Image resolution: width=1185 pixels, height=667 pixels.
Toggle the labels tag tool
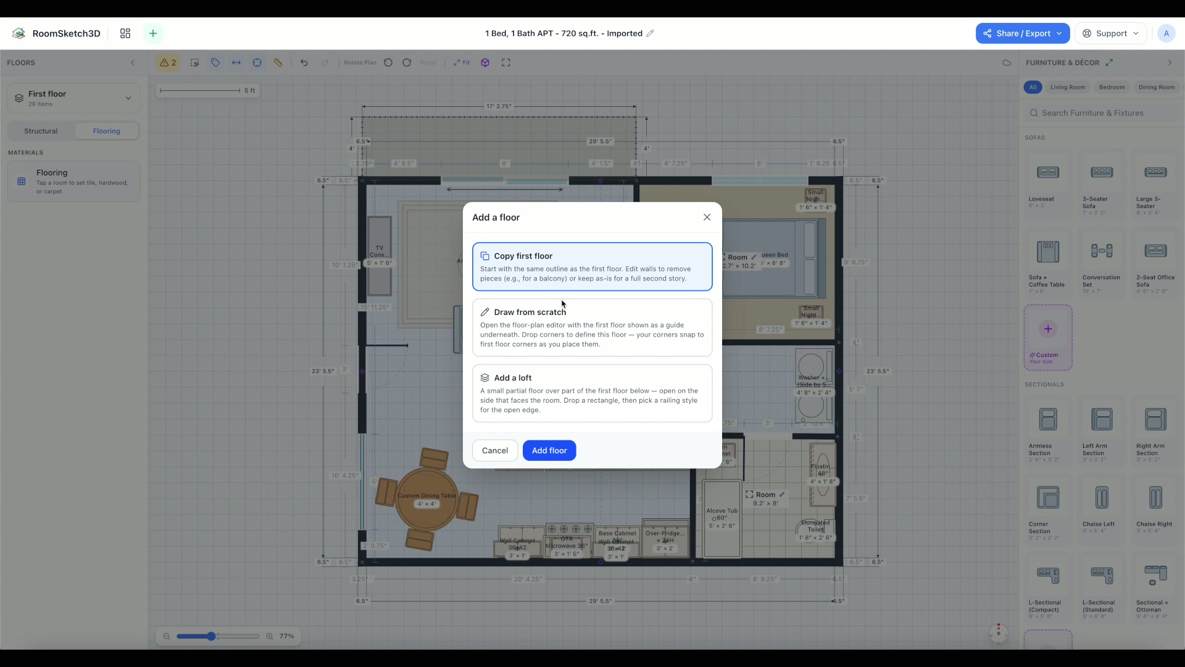pyautogui.click(x=215, y=62)
